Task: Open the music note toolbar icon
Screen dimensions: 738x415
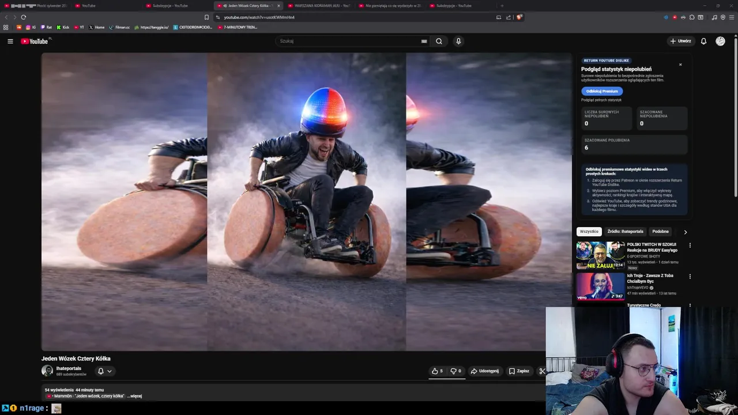Action: (714, 17)
